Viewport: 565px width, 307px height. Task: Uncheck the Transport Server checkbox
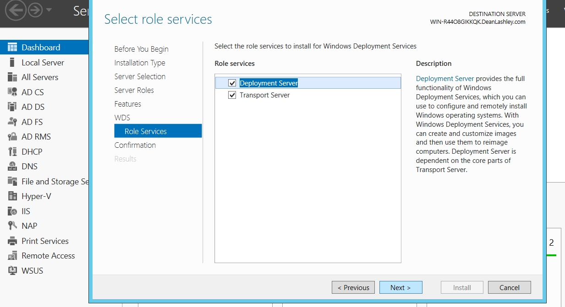coord(232,95)
